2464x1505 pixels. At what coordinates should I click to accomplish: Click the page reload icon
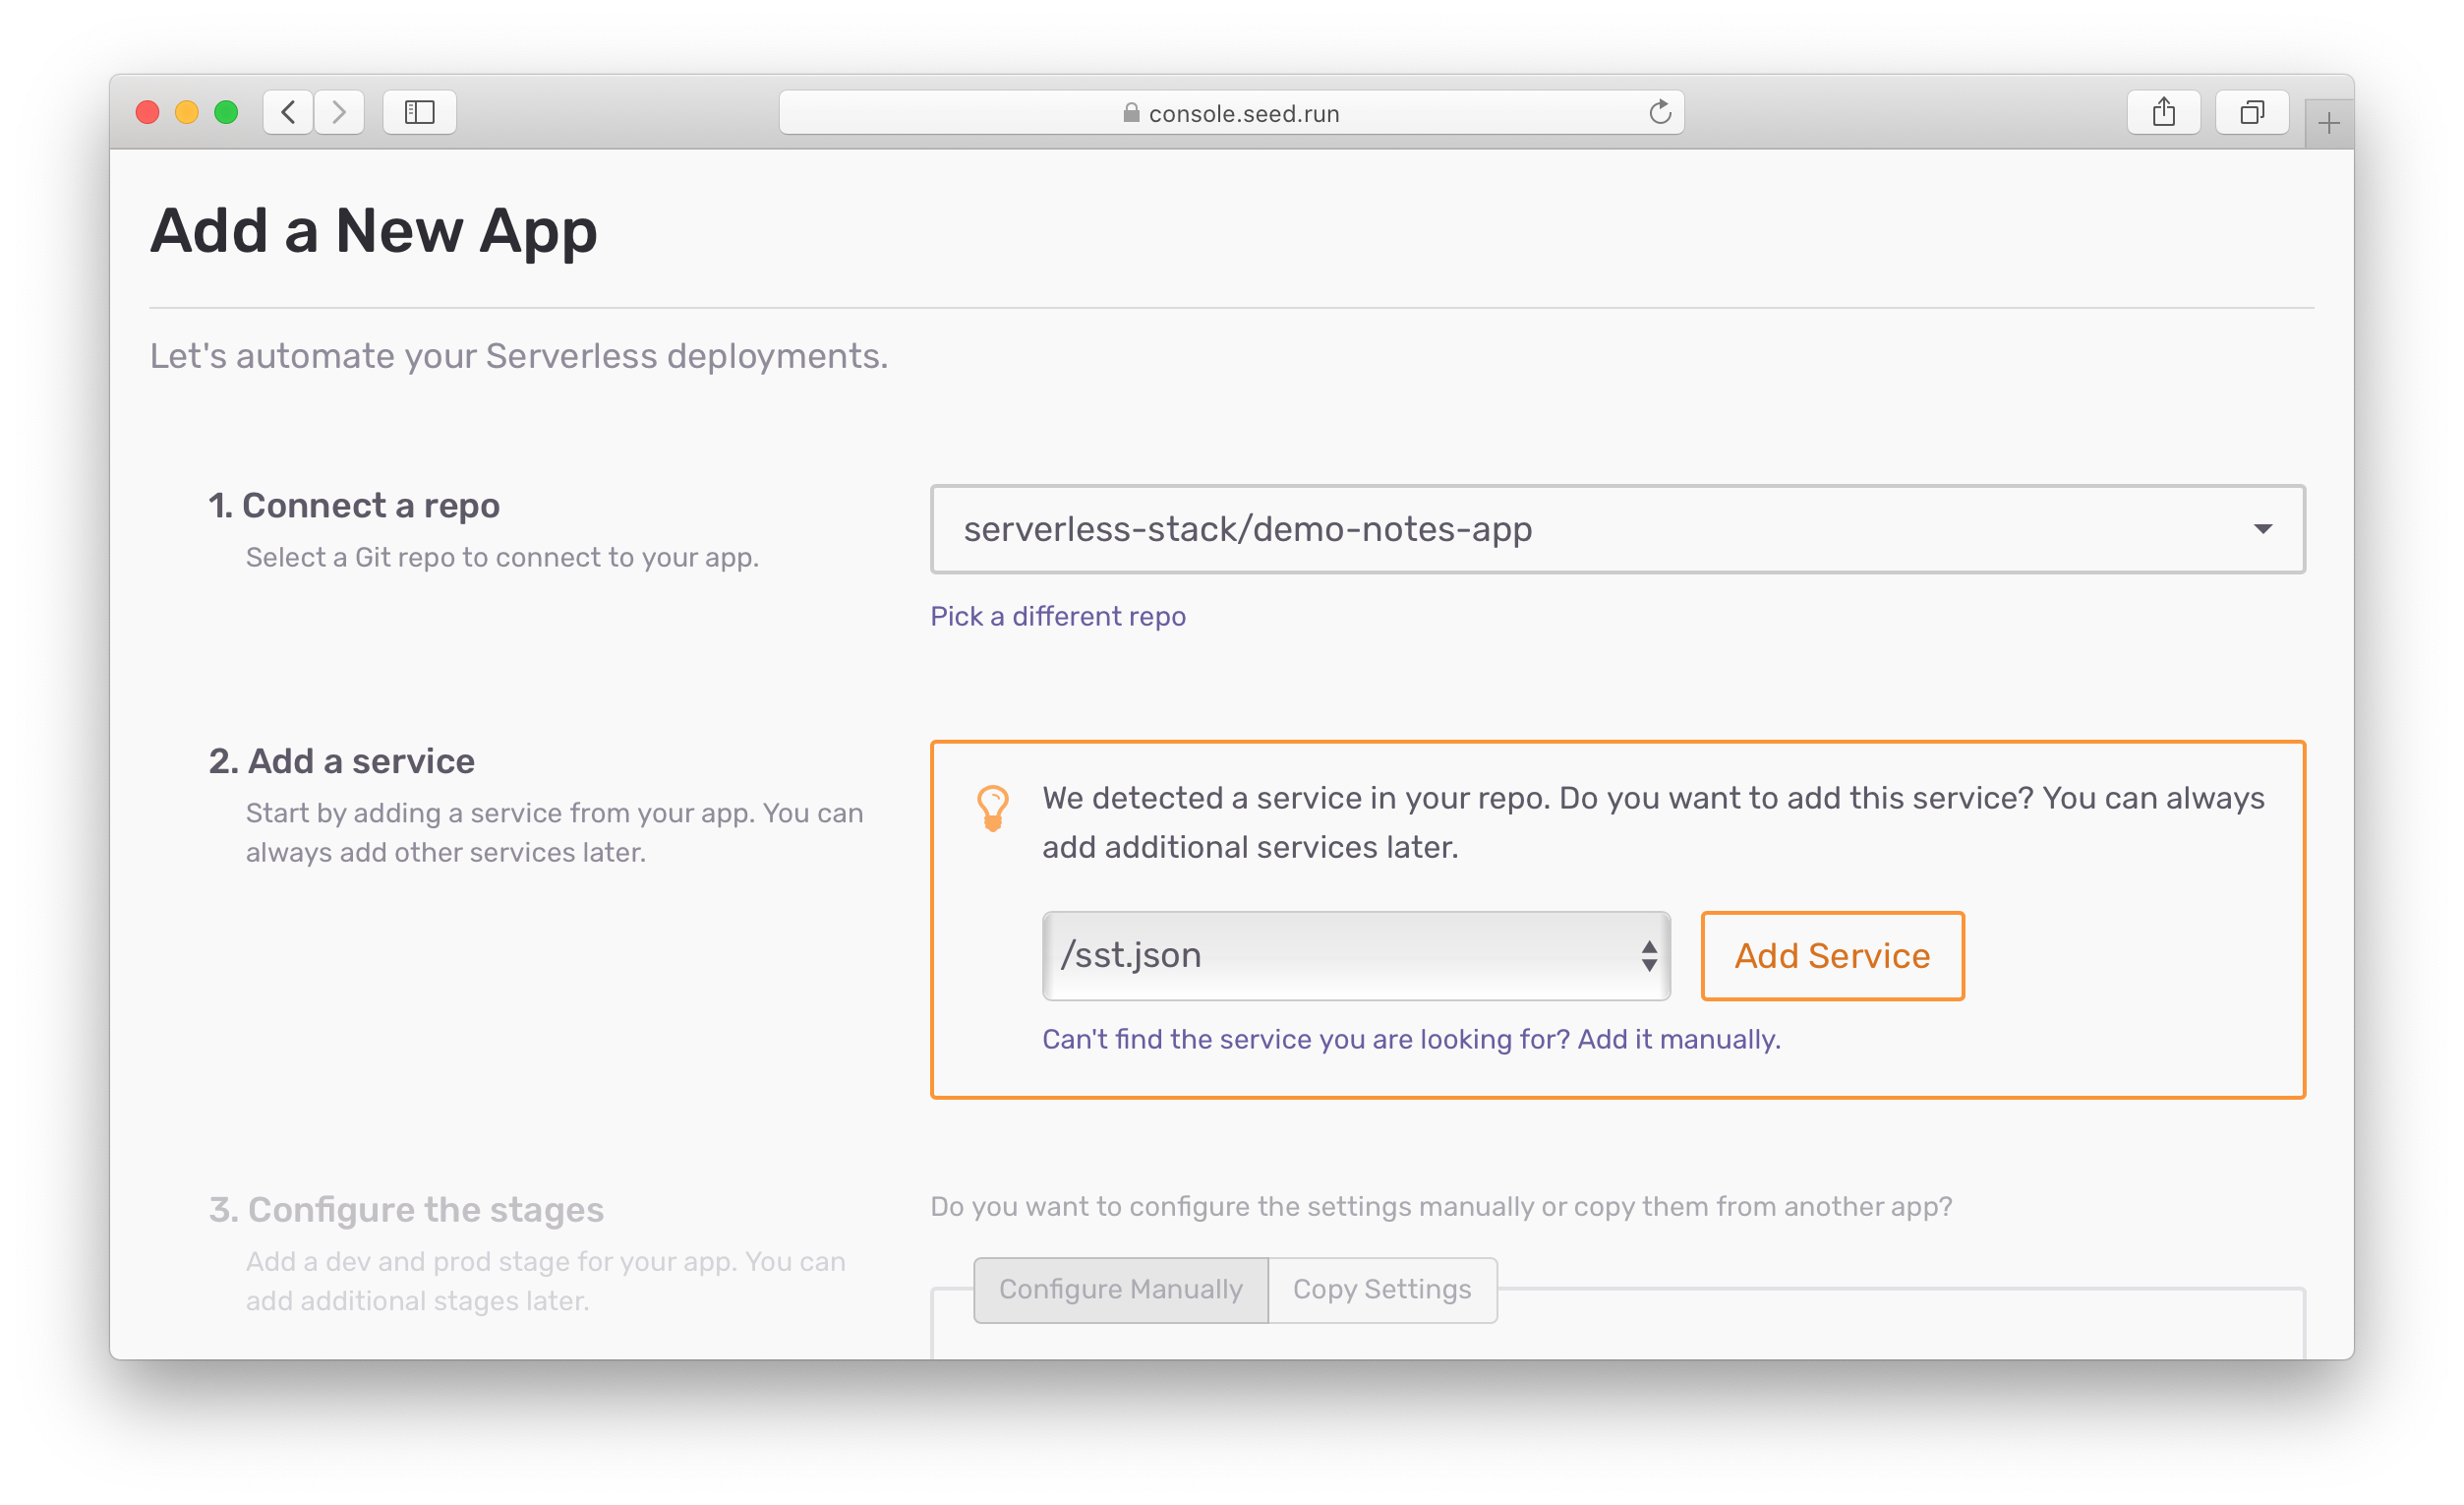[x=1659, y=112]
